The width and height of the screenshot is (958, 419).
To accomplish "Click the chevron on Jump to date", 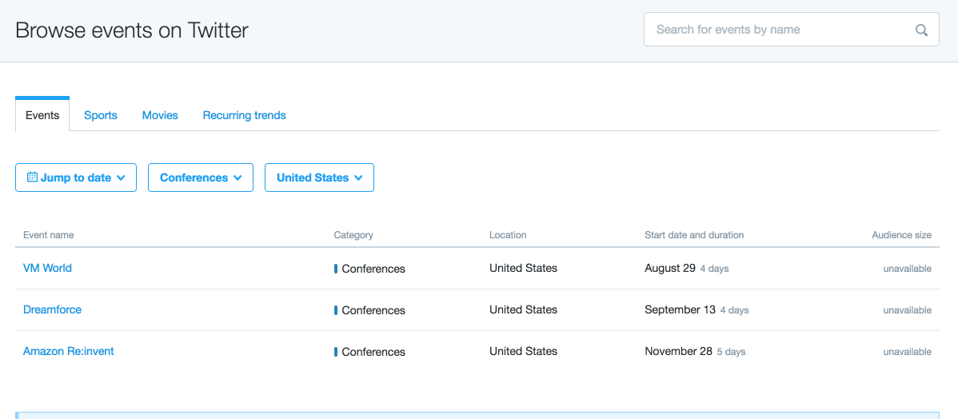I will point(121,178).
